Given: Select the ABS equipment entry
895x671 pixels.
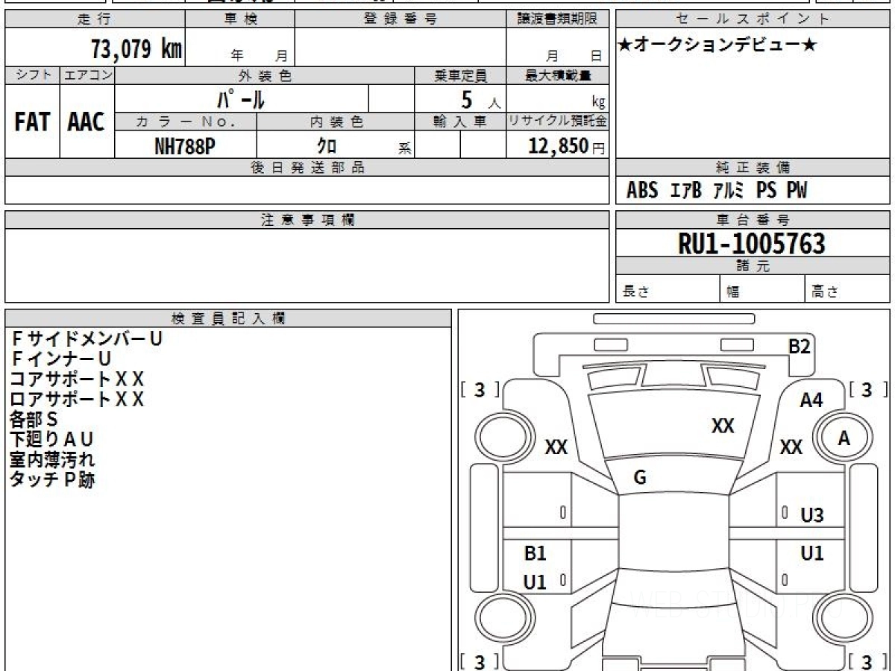Looking at the screenshot, I should [642, 191].
